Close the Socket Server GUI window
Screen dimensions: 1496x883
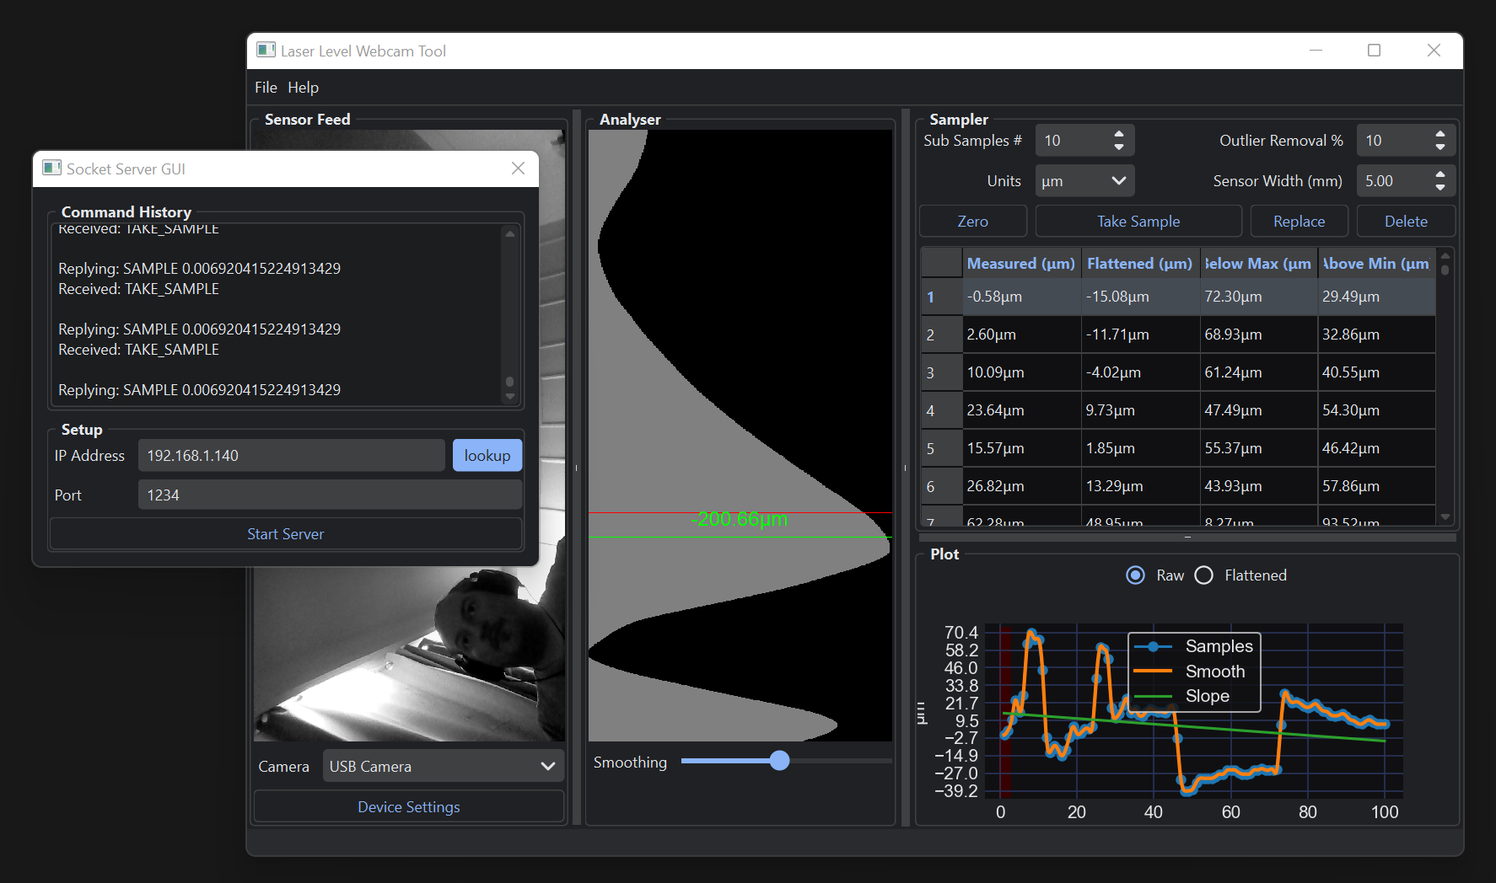click(518, 169)
